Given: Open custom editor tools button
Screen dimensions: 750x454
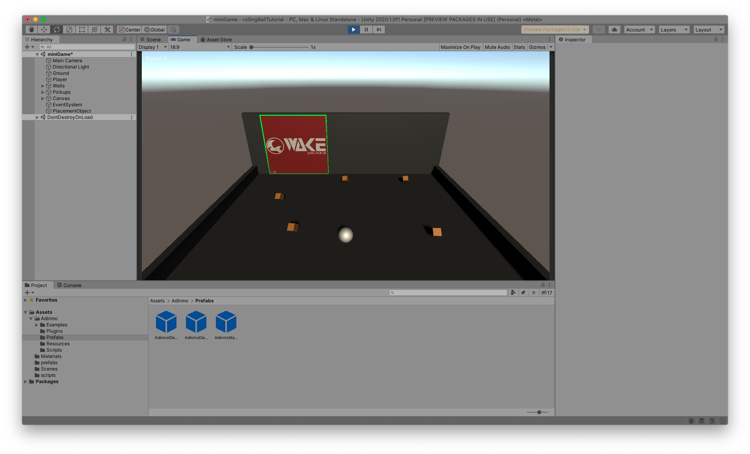Looking at the screenshot, I should click(x=107, y=30).
